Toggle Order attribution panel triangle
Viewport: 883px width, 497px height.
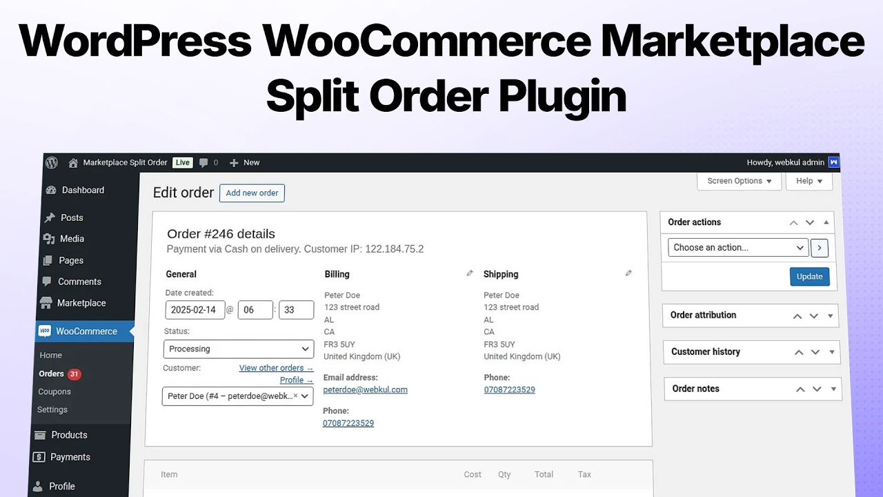[x=831, y=315]
